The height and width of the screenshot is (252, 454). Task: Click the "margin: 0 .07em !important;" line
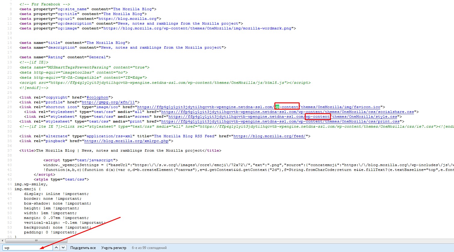(57, 218)
